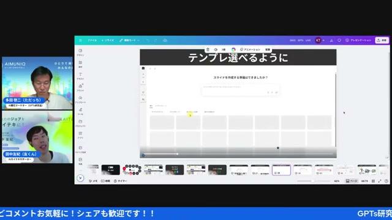Click the 共有 (Share) button
This screenshot has width=392, height=220.
(382, 40)
